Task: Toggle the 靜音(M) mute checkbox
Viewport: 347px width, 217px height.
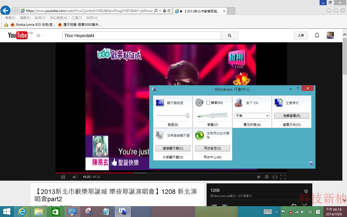Action: [x=208, y=103]
